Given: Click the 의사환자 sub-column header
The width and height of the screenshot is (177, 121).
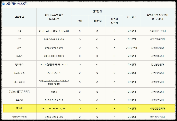Looking at the screenshot, I should click(x=97, y=21).
